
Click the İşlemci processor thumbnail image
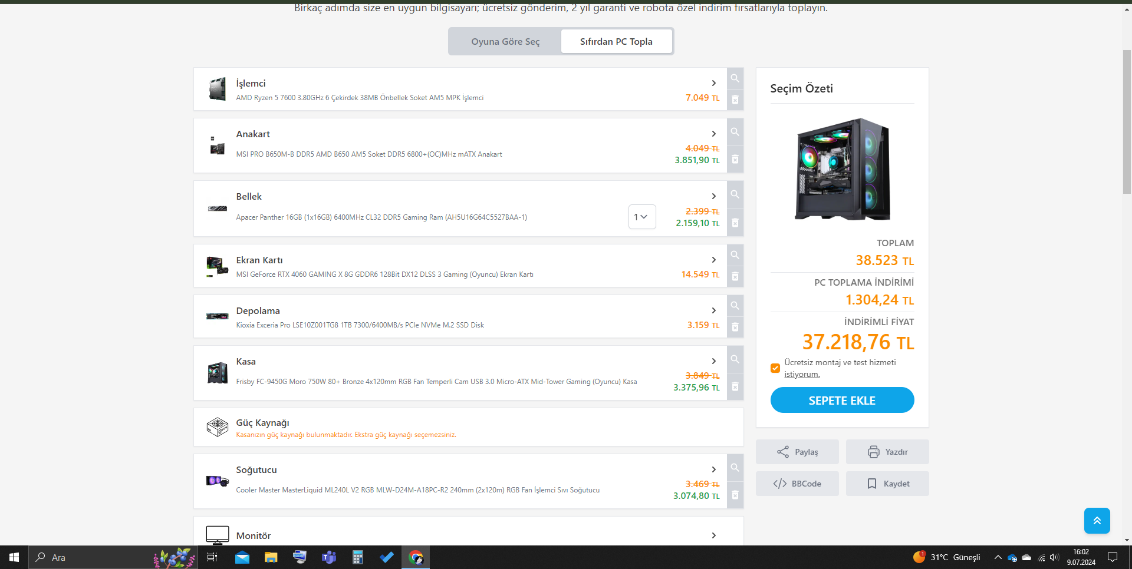point(218,90)
